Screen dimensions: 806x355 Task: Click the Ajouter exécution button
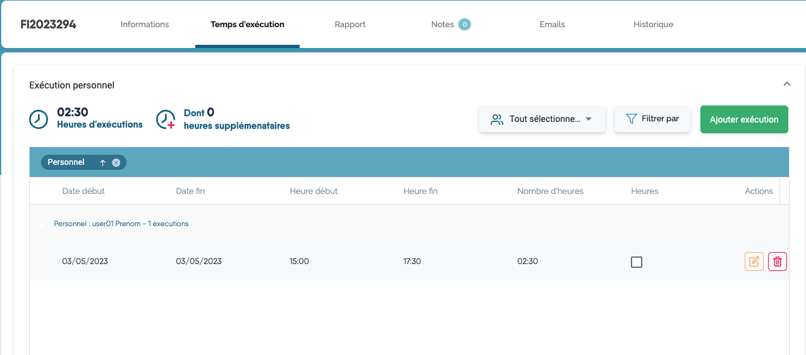[743, 119]
